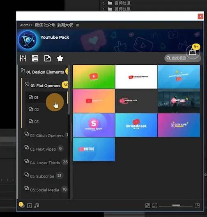207x217 pixels.
Task: Select subfolder 03 under Flat Openers
Action: 46,121
